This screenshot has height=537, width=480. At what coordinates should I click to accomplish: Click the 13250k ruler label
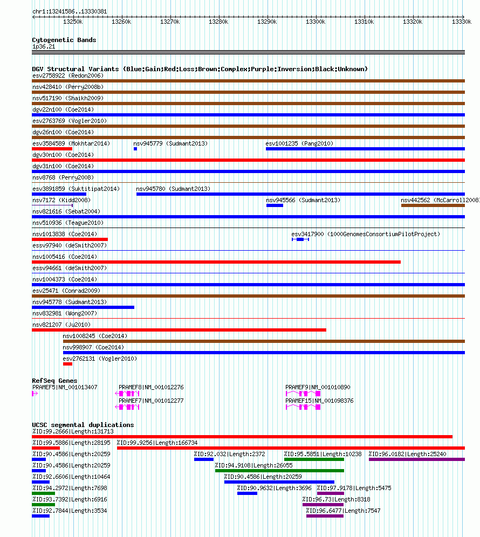click(73, 22)
